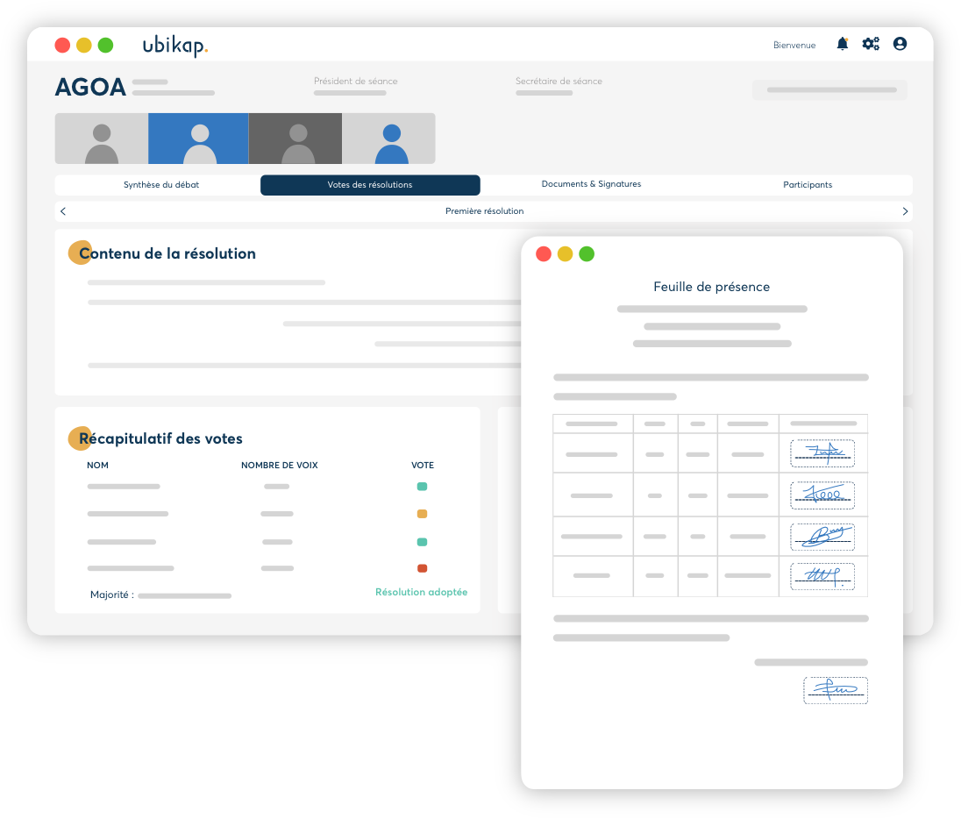961x819 pixels.
Task: Click Résolution adoptée status link
Action: 421,592
